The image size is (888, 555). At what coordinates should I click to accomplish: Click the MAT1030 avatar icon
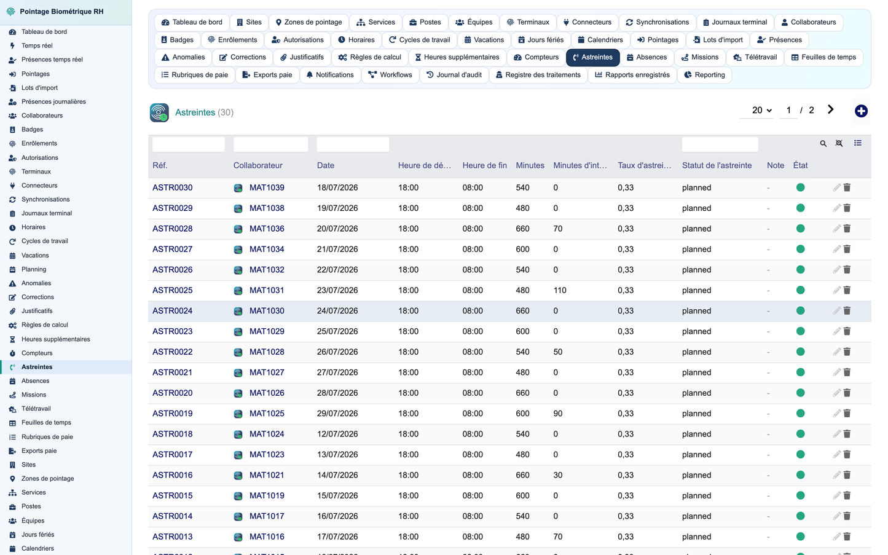pos(238,312)
